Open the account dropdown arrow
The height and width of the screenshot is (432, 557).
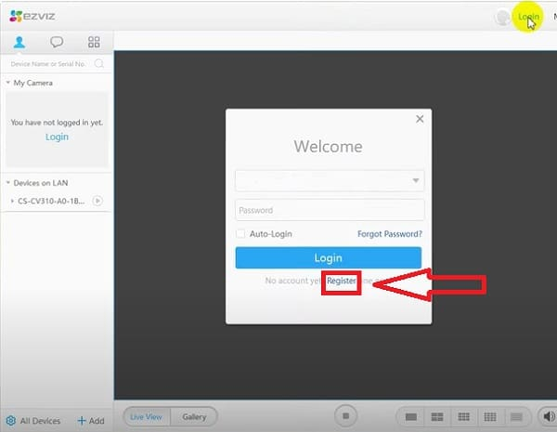coord(416,180)
